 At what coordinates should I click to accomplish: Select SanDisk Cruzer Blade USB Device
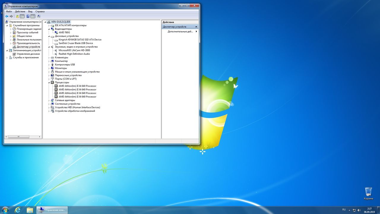click(x=76, y=43)
